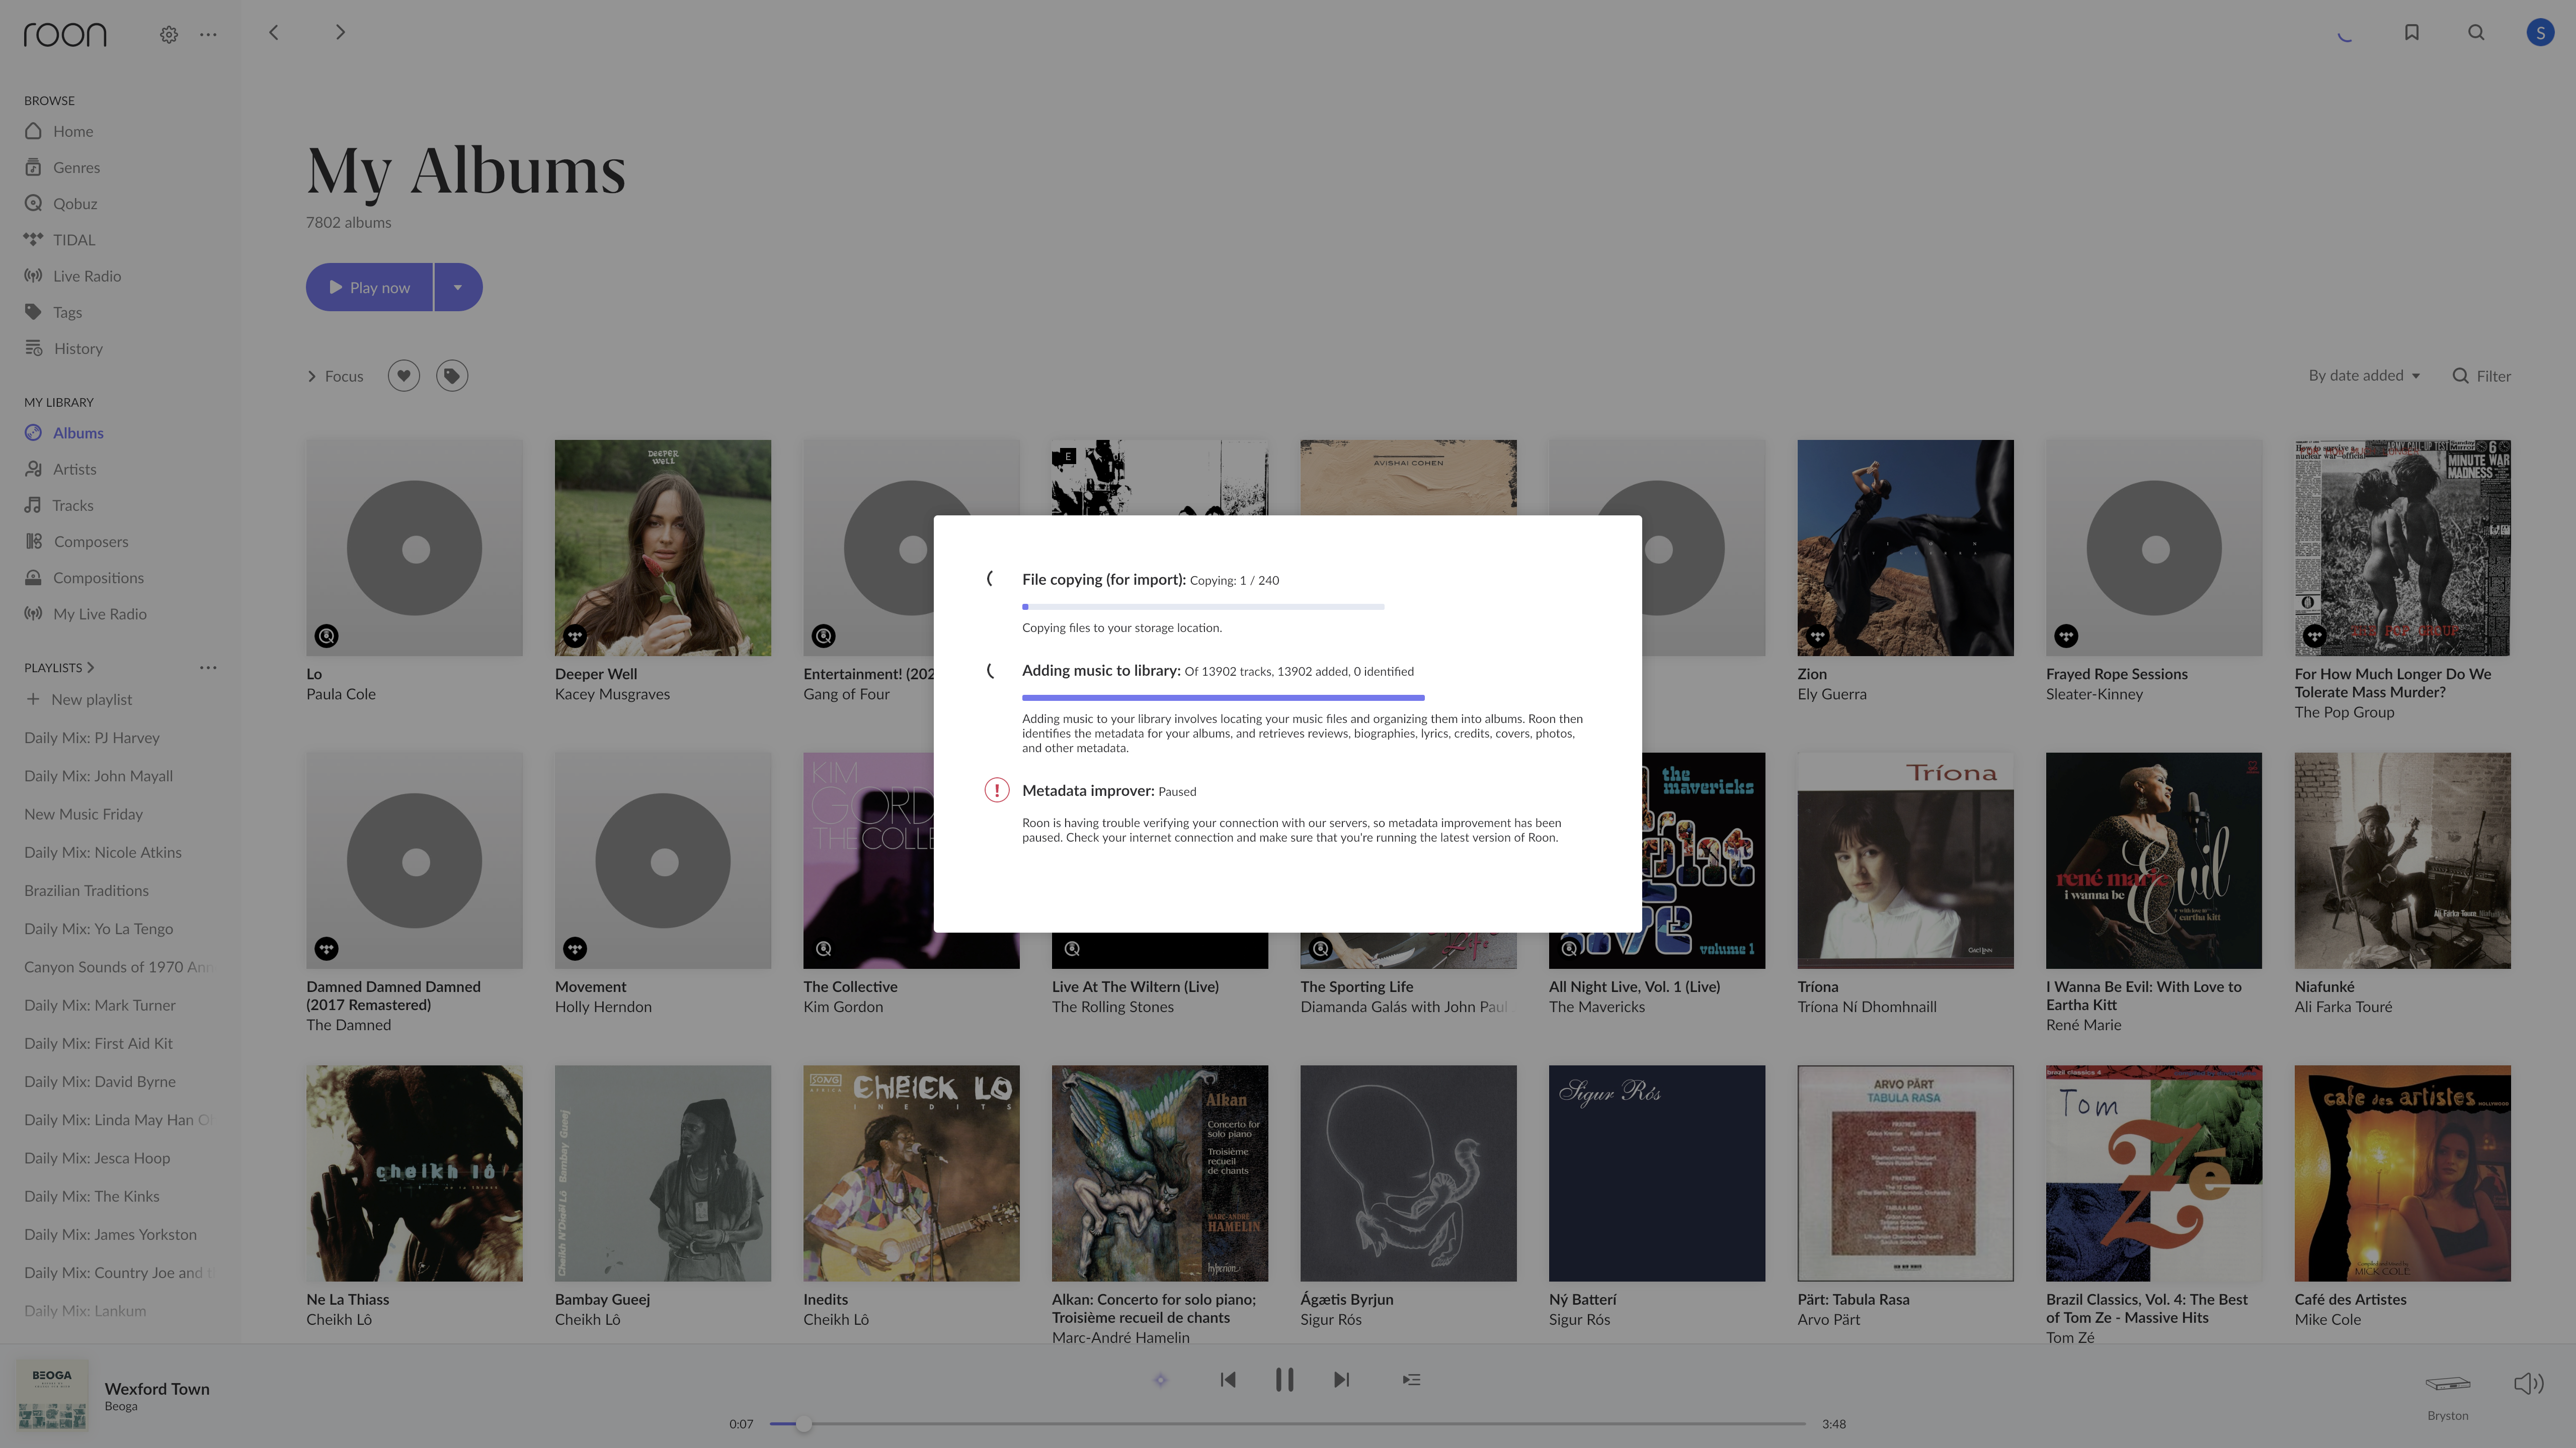The image size is (2576, 1448).
Task: Select Compositions in My Library
Action: click(84, 578)
